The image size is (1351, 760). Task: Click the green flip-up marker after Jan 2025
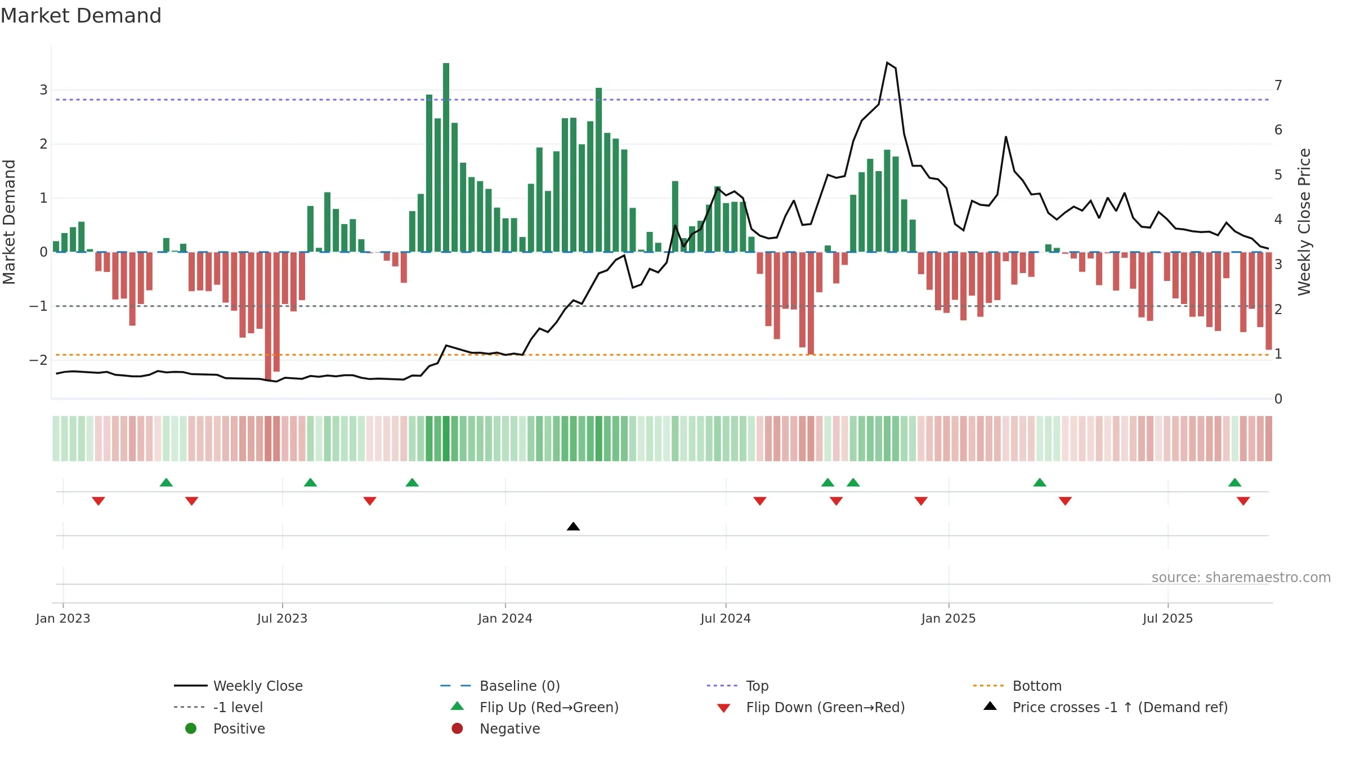pyautogui.click(x=1040, y=482)
